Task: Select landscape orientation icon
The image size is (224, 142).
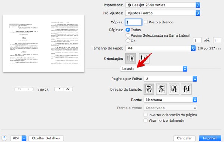Action: pyautogui.click(x=144, y=58)
